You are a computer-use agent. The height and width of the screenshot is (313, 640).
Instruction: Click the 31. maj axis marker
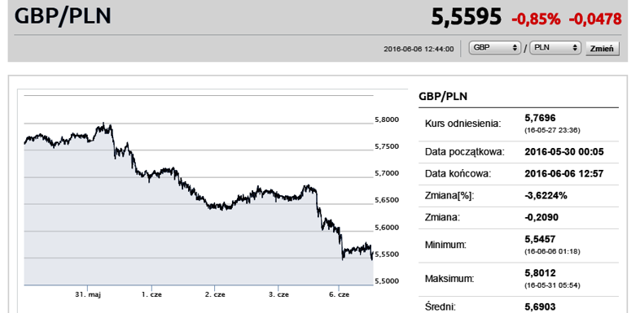point(87,294)
